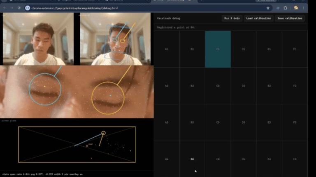316x177 pixels.
Task: Select calibration cell E4
Action: 269,159
